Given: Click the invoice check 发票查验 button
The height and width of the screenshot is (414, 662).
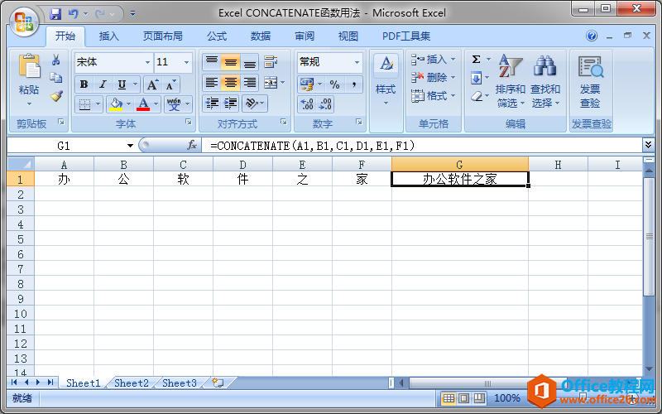Looking at the screenshot, I should 590,81.
